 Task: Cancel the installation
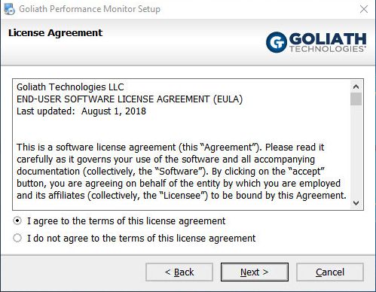[x=330, y=272]
